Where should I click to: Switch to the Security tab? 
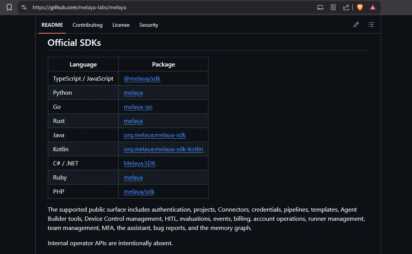click(x=149, y=25)
